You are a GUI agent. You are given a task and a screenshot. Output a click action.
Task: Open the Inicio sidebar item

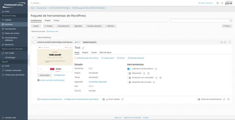pos(7,12)
